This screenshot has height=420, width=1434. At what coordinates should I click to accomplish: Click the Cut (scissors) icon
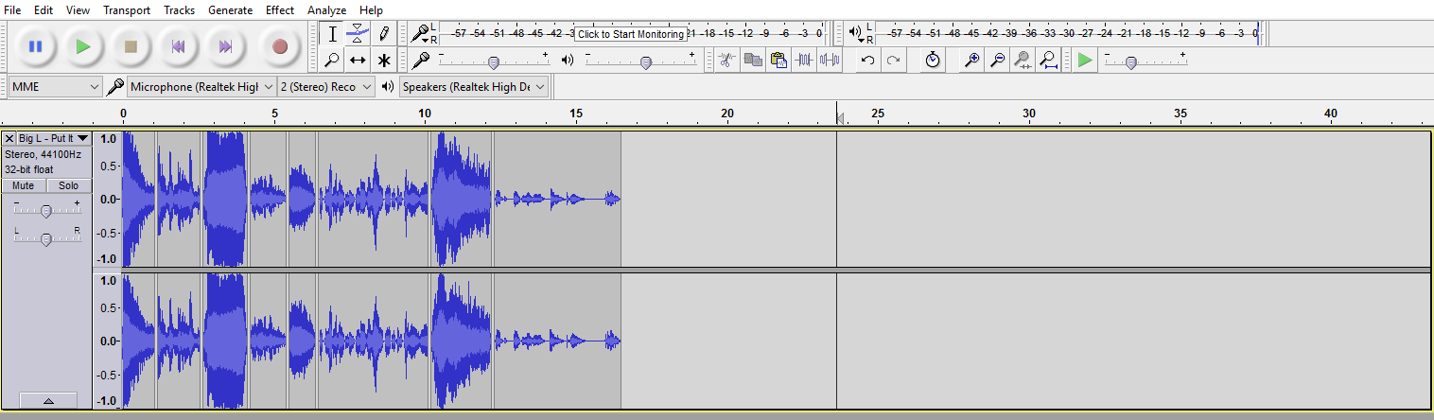tap(726, 60)
